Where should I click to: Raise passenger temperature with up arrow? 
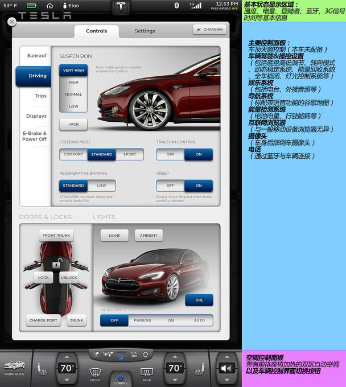coord(175,357)
